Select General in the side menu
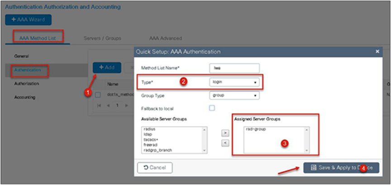391x185 pixels. (x=21, y=56)
